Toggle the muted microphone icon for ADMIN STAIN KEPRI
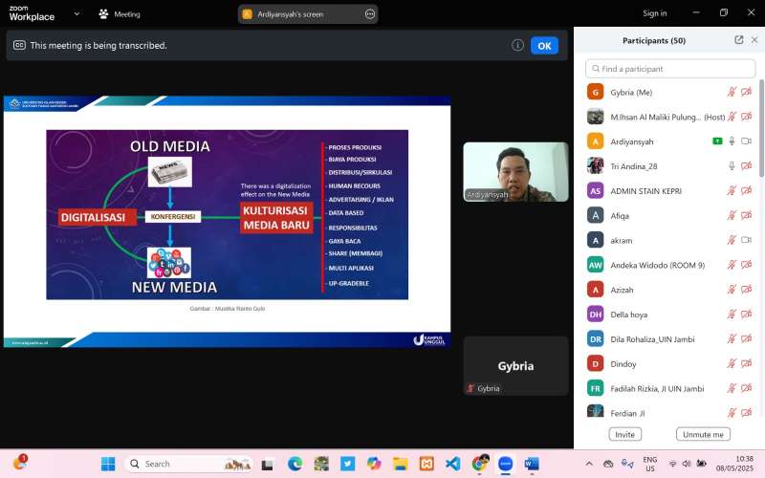This screenshot has width=765, height=478. 732,190
